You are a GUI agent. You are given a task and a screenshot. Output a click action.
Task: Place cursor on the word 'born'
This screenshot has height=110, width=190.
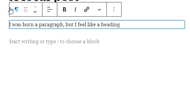[x=28, y=24]
